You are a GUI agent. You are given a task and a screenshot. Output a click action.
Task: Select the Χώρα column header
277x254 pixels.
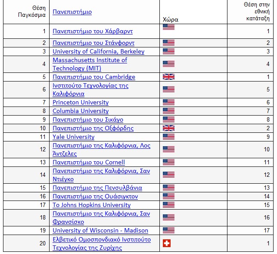pyautogui.click(x=193, y=12)
